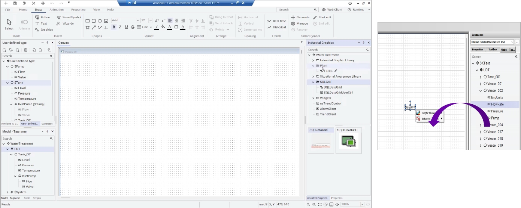Switch to the Animation ribbon tab

pos(57,10)
